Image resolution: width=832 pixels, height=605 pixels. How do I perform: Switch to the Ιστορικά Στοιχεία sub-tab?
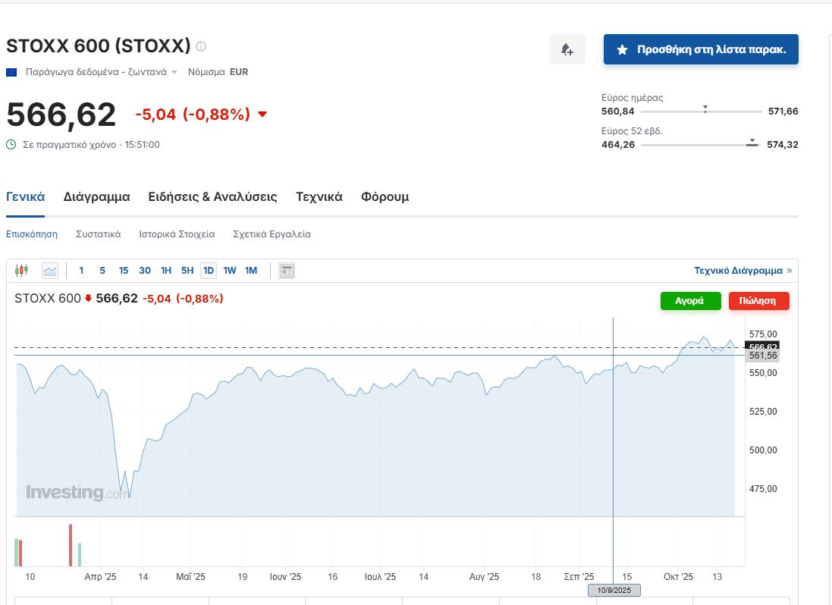pyautogui.click(x=177, y=234)
